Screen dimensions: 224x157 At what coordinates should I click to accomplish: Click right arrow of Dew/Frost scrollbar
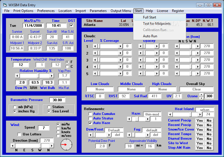tap(109, 135)
